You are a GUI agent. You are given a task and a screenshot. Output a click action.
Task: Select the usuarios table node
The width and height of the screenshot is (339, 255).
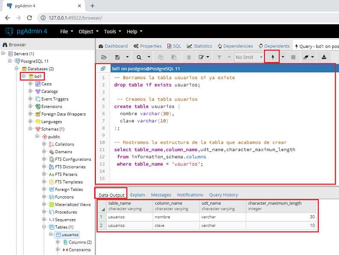pos(70,234)
